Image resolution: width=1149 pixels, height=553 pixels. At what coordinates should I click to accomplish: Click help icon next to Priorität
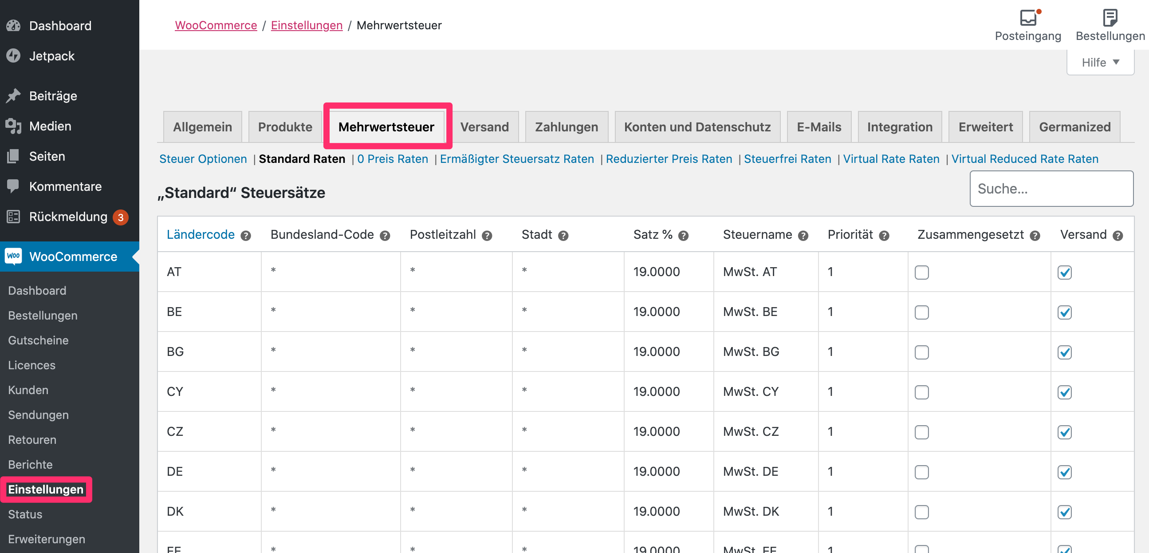[884, 235]
